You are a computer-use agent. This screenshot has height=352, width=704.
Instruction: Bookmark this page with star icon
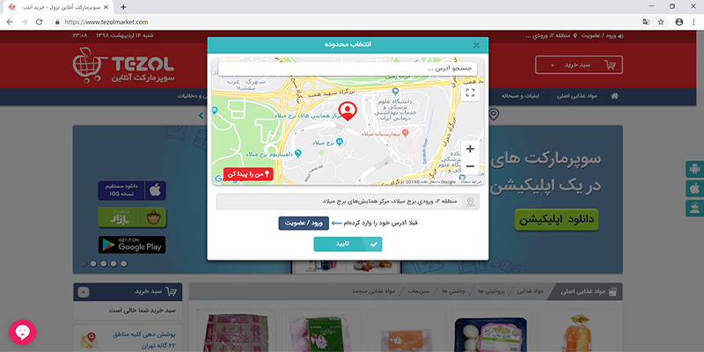661,21
